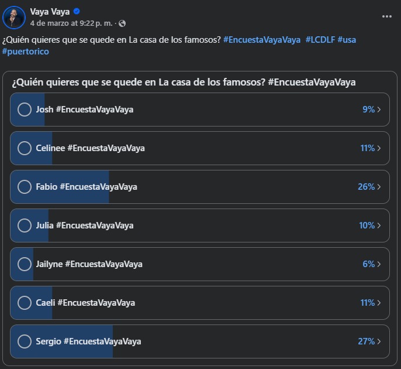Choose Julia radio option in poll

(x=25, y=225)
